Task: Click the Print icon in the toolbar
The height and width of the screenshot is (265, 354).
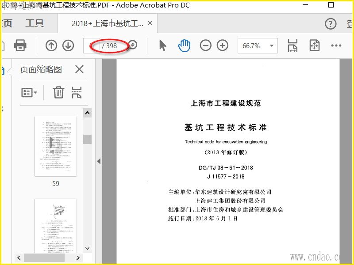Action: coord(20,45)
